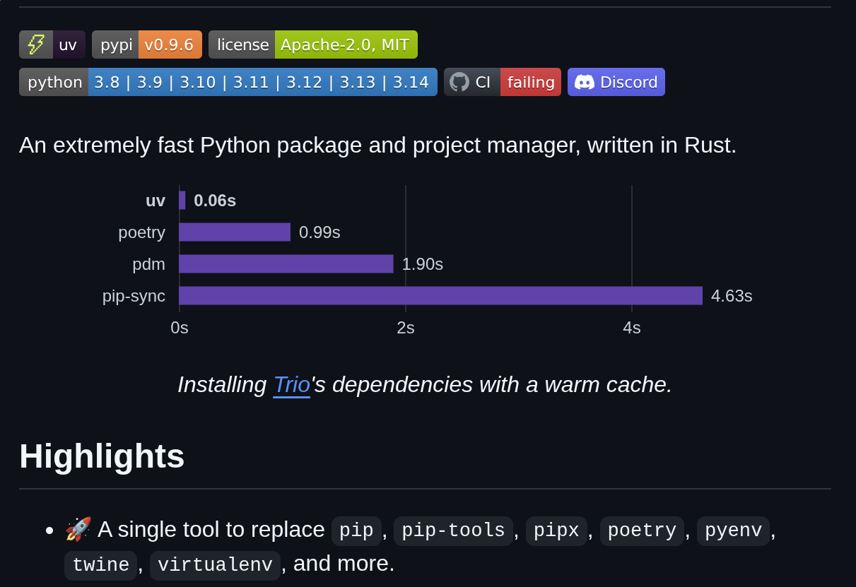Click the uv lightning bolt logo icon
The image size is (856, 587).
tap(36, 45)
